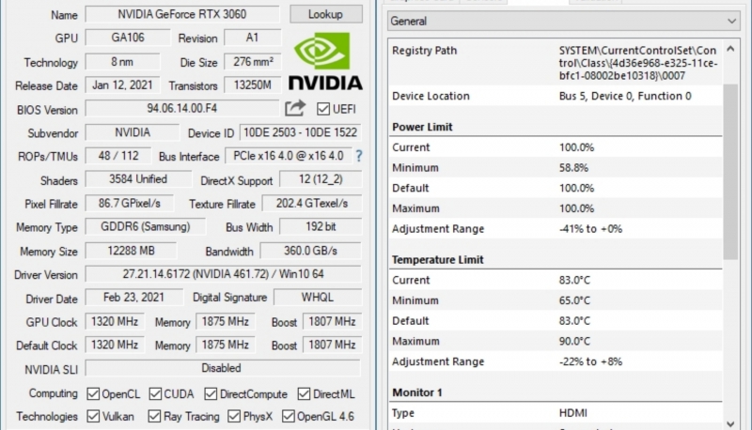Screen dimensions: 752x430
Task: Click the Driver Version field
Action: (x=221, y=274)
